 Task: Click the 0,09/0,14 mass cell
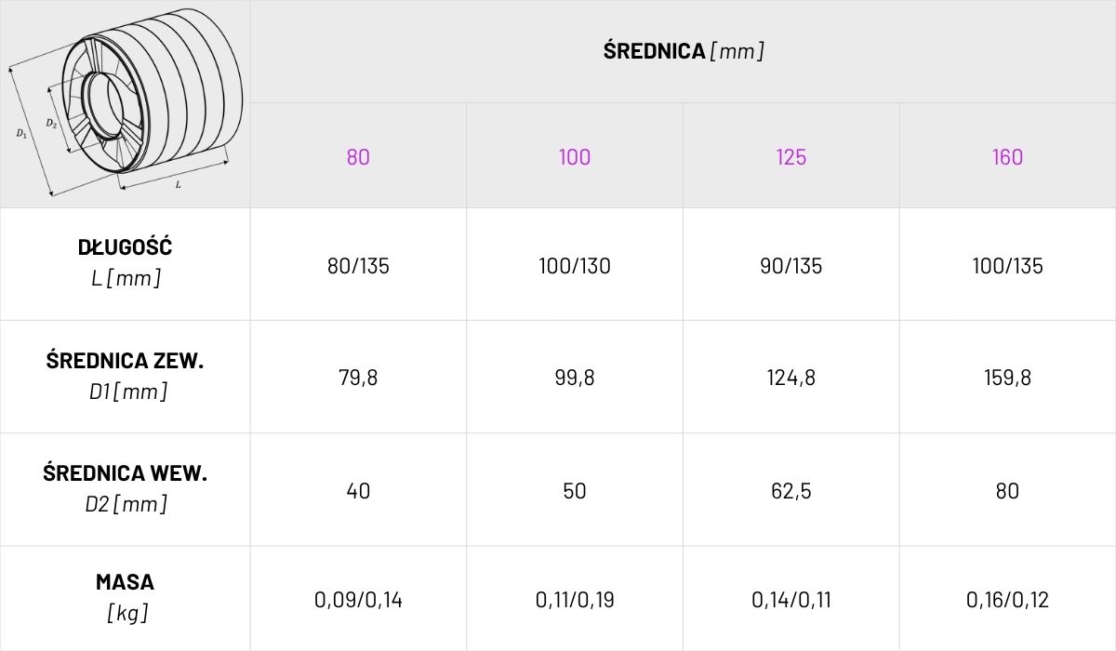coord(358,600)
